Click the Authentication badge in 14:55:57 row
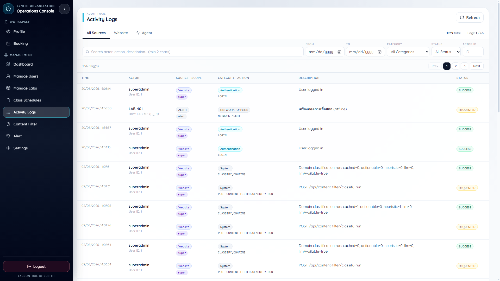The width and height of the screenshot is (500, 281). pyautogui.click(x=230, y=129)
